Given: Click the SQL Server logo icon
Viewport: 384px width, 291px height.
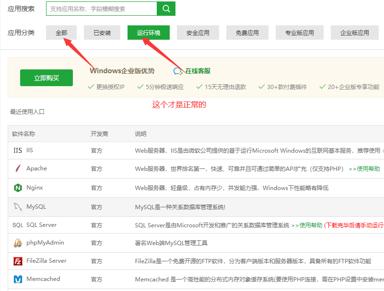Looking at the screenshot, I should click(x=18, y=225).
